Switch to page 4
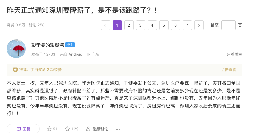The image size is (253, 137). tap(152, 25)
